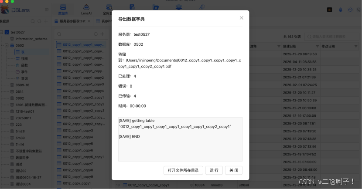
Task: Select table 0012_copy_copy1 in list
Action: pos(77,183)
